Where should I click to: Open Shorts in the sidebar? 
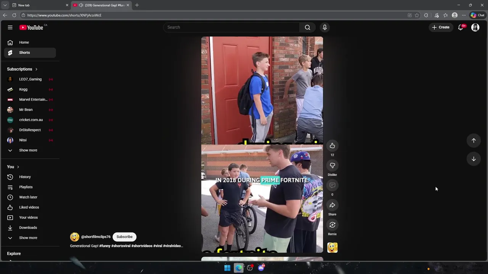[30, 53]
